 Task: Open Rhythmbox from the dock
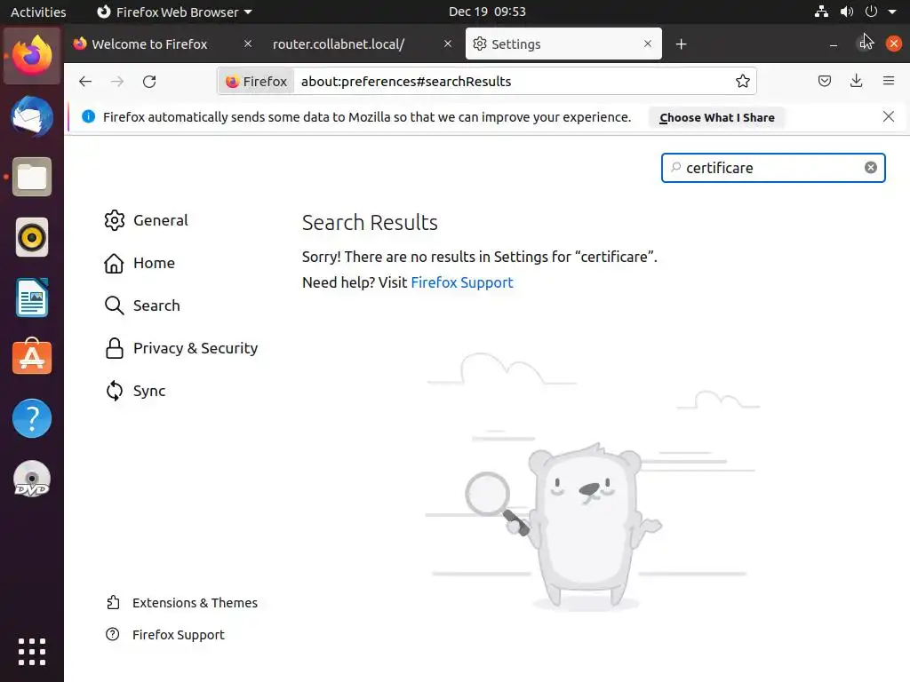32,237
